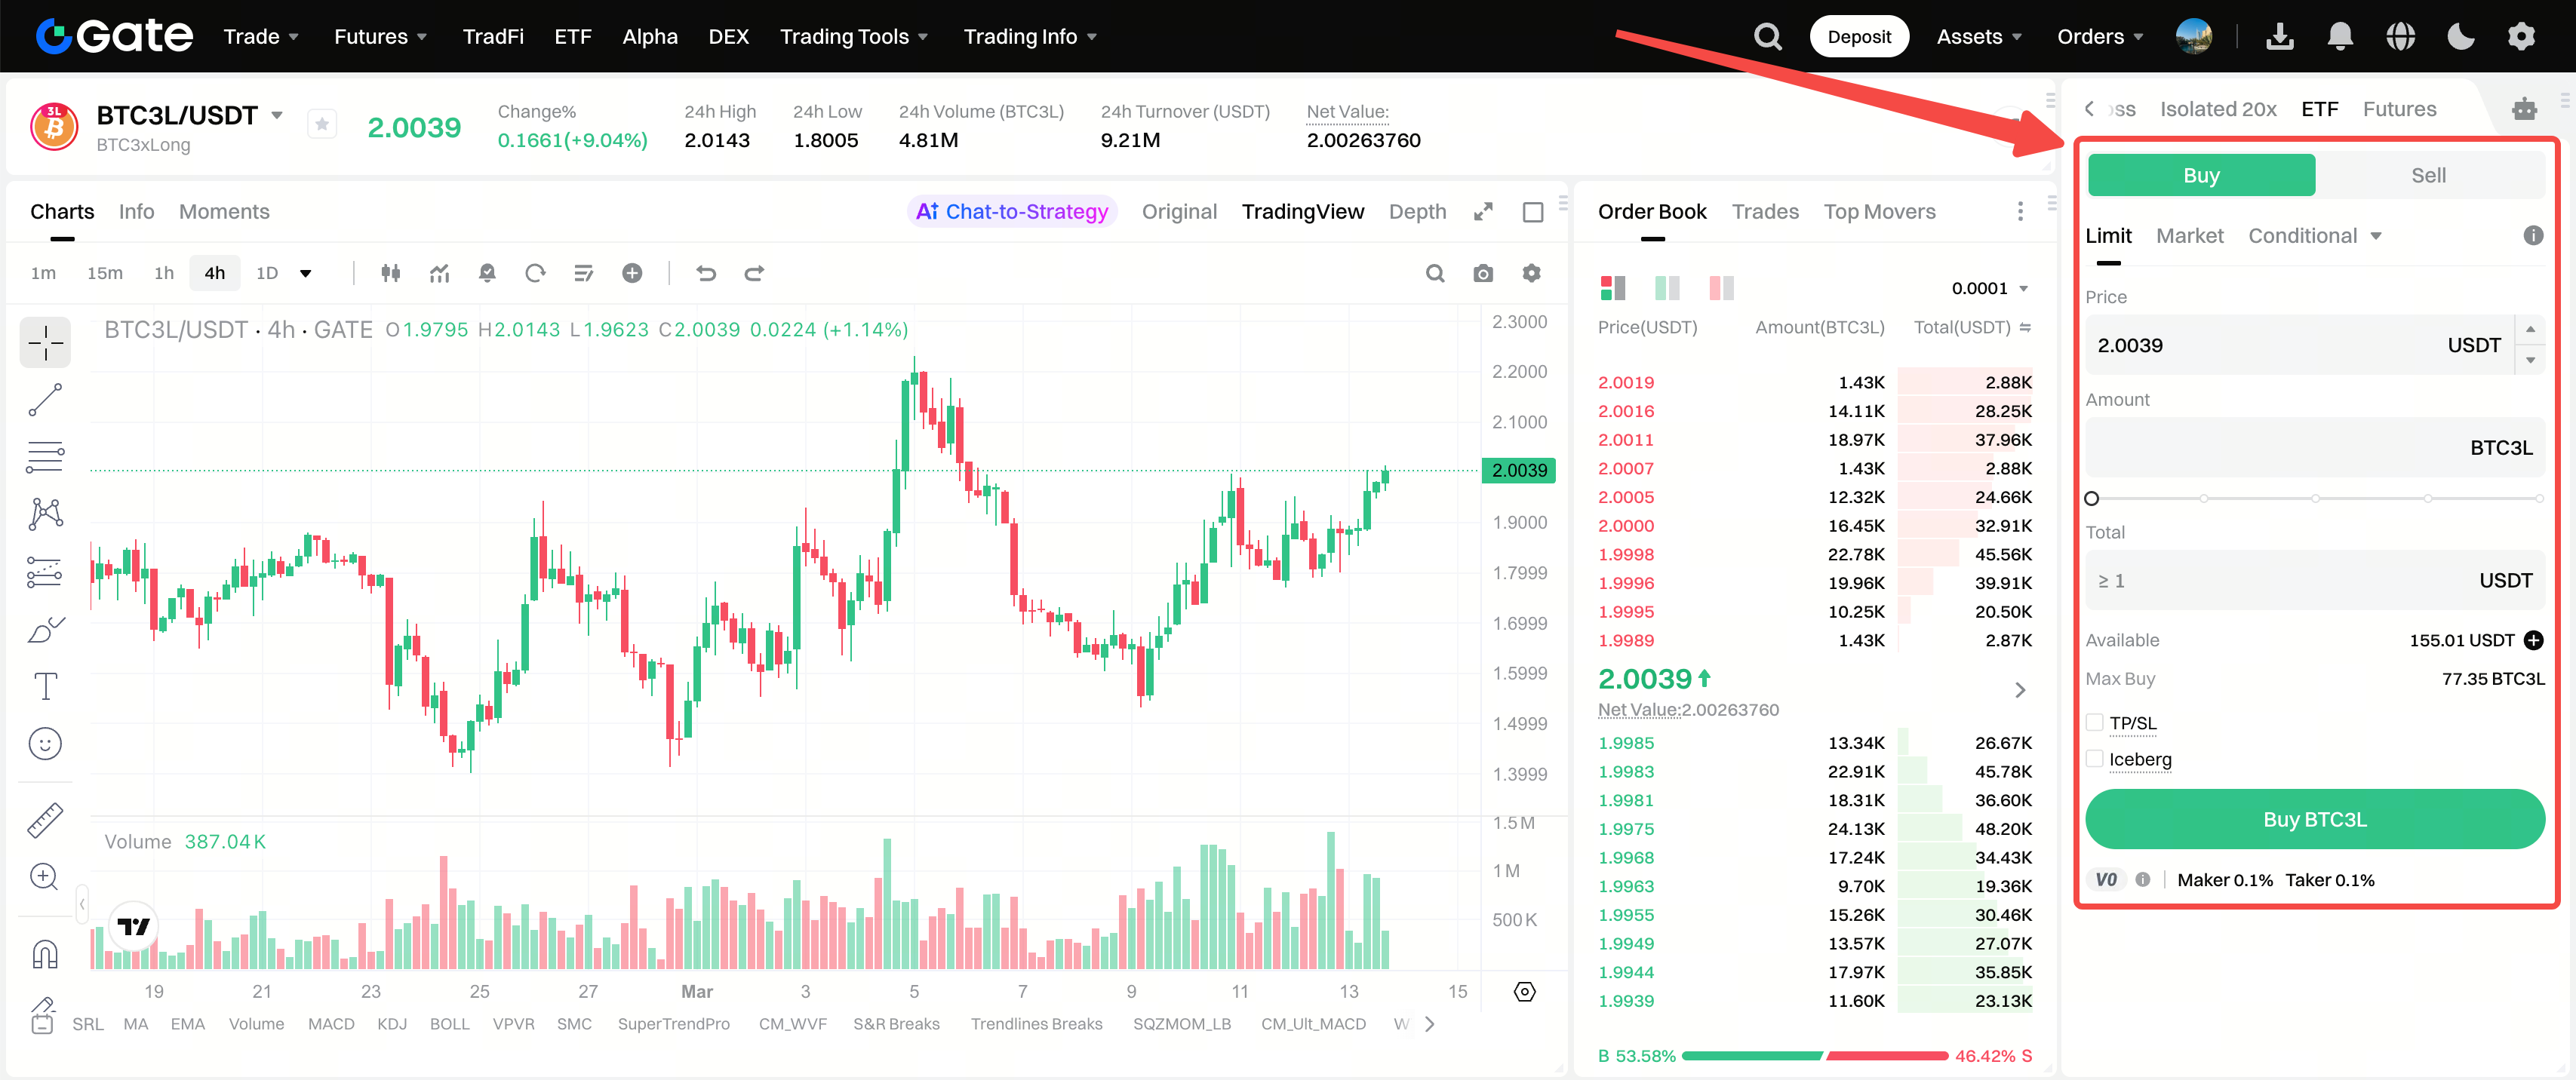Select the trend line drawing tool
The height and width of the screenshot is (1080, 2576).
click(45, 400)
